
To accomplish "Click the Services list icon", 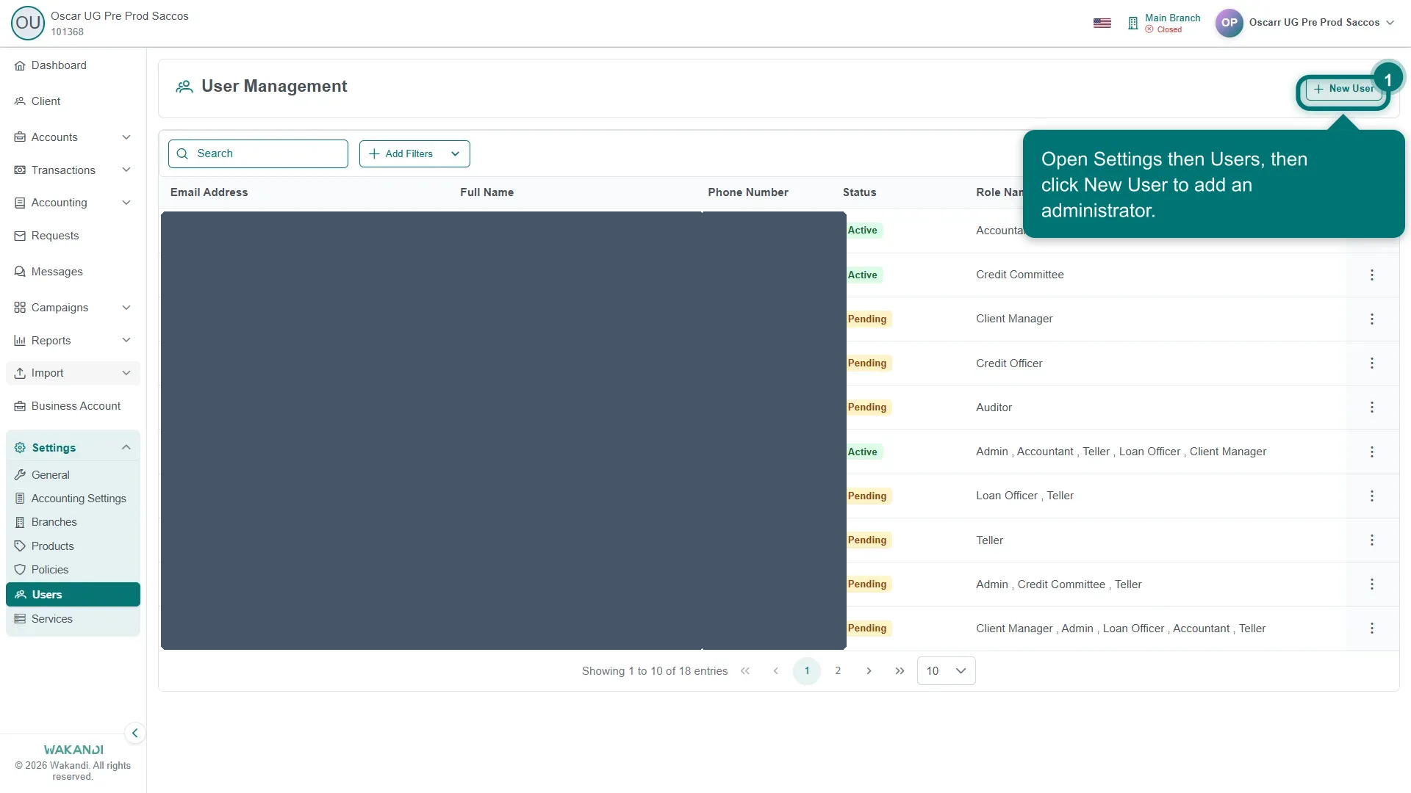I will (x=20, y=619).
